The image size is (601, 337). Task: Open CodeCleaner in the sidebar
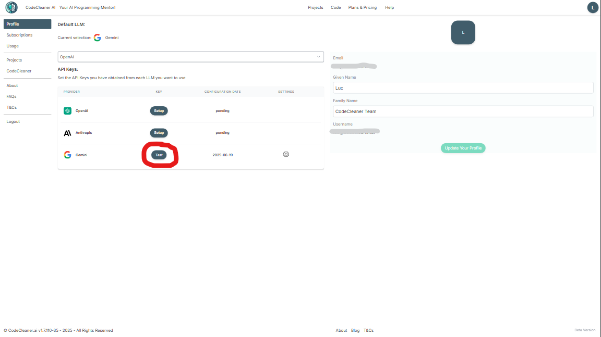pos(19,71)
